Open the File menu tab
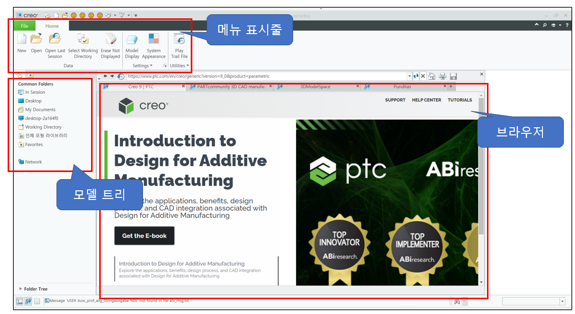575x314 pixels. pos(24,25)
